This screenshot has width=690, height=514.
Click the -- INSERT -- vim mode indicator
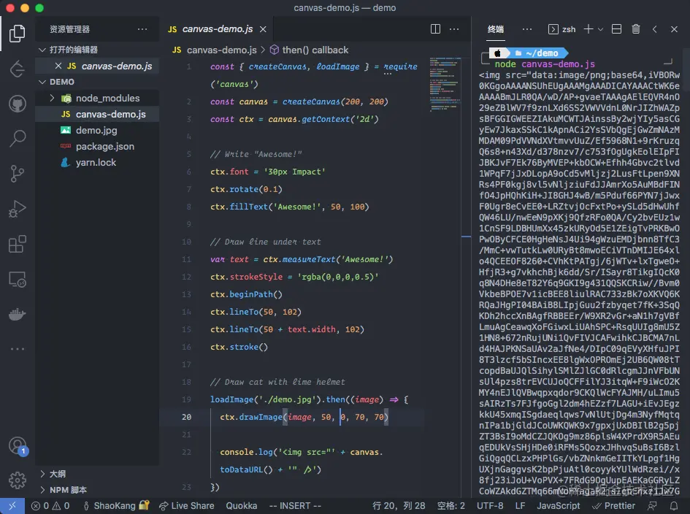click(x=295, y=506)
